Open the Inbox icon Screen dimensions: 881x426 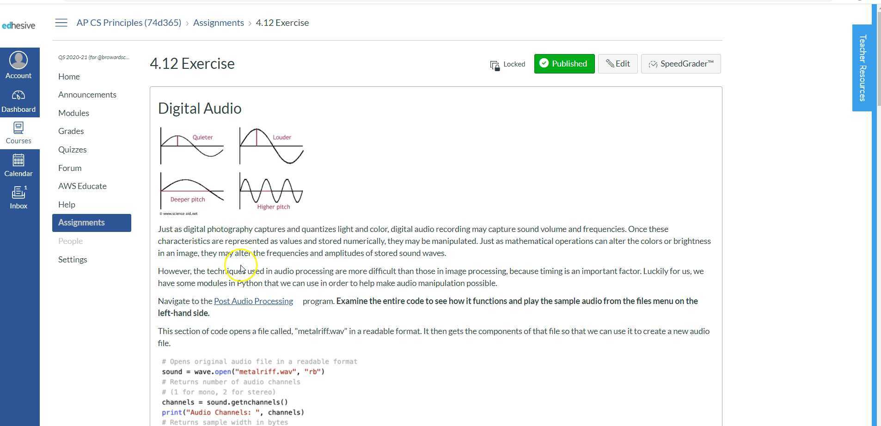[x=18, y=192]
